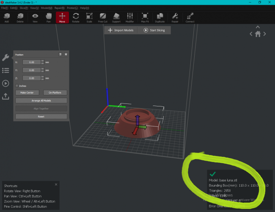
Task: Click the Y position input field
Action: pyautogui.click(x=31, y=70)
